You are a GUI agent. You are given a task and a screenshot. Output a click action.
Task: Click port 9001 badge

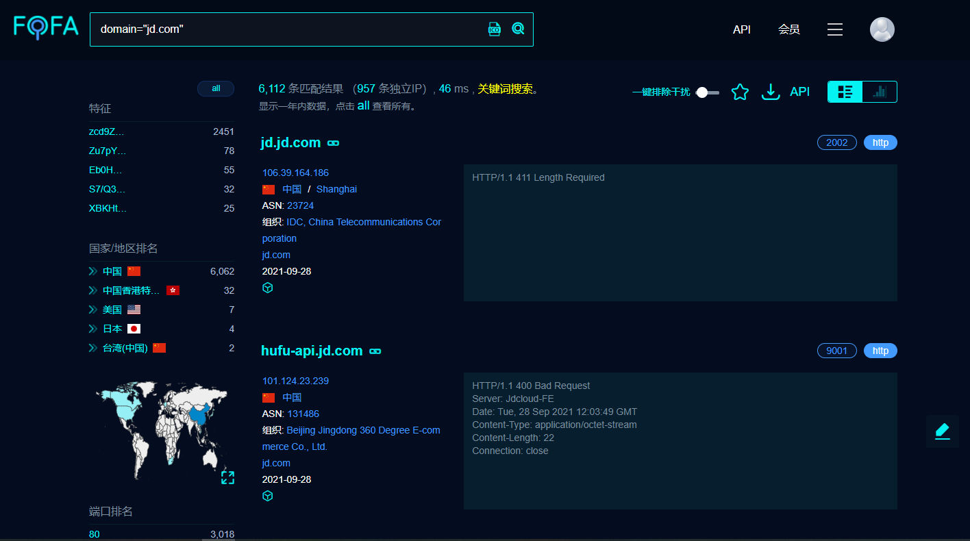click(x=837, y=351)
